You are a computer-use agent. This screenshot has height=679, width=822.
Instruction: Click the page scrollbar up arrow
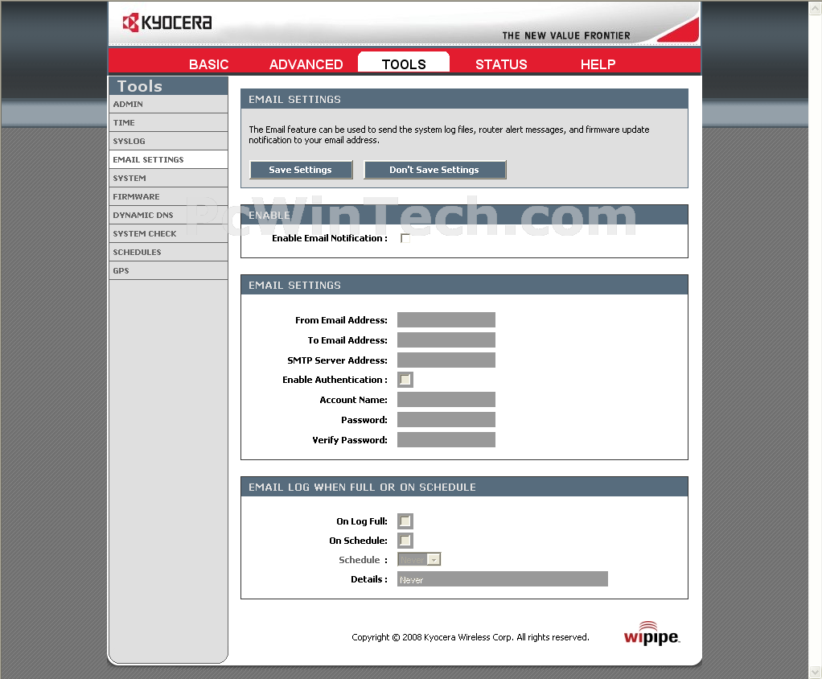pos(816,7)
